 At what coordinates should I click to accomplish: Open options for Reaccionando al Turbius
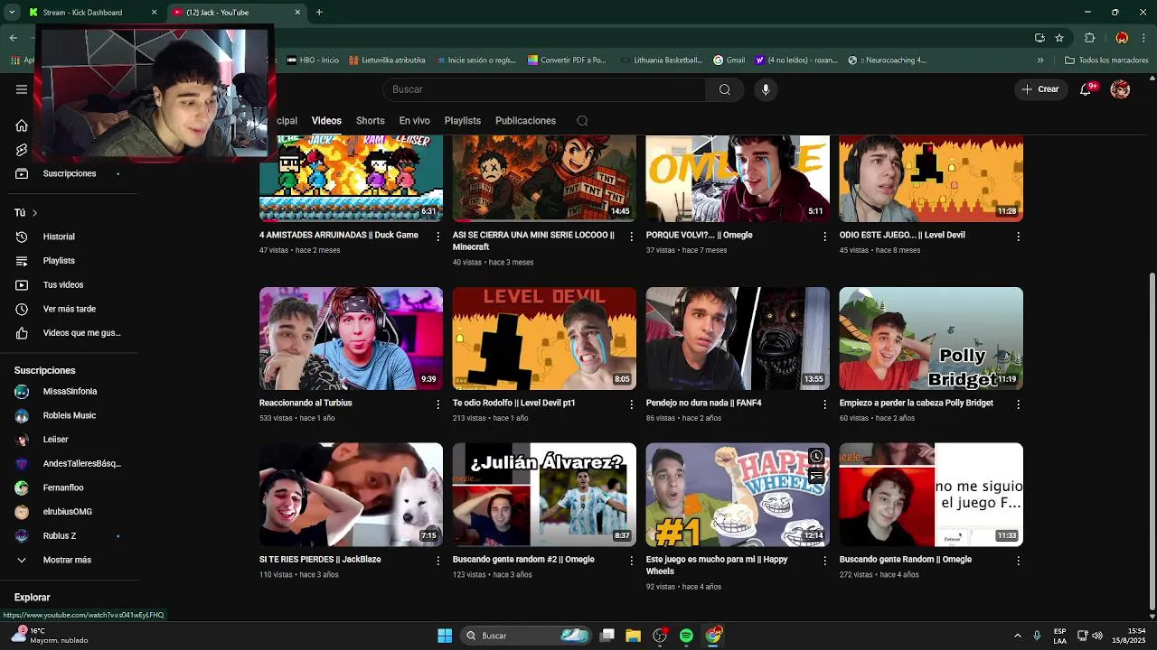coord(438,404)
